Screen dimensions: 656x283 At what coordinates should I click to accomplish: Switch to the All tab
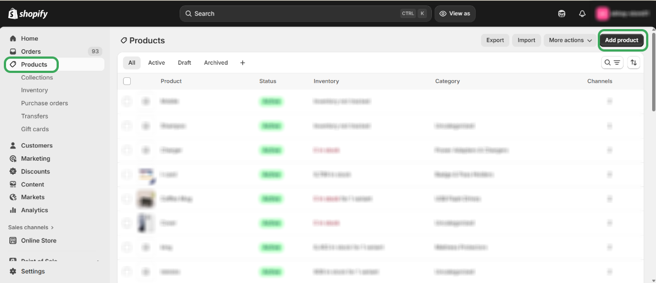click(x=132, y=63)
